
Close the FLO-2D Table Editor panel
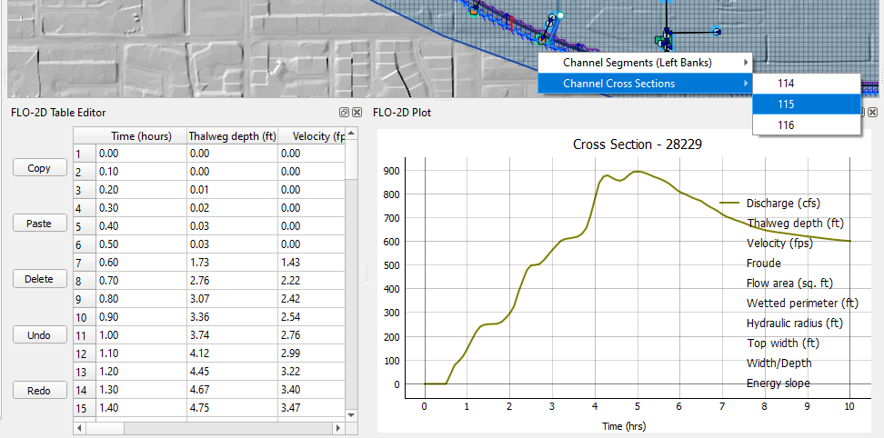(x=357, y=113)
